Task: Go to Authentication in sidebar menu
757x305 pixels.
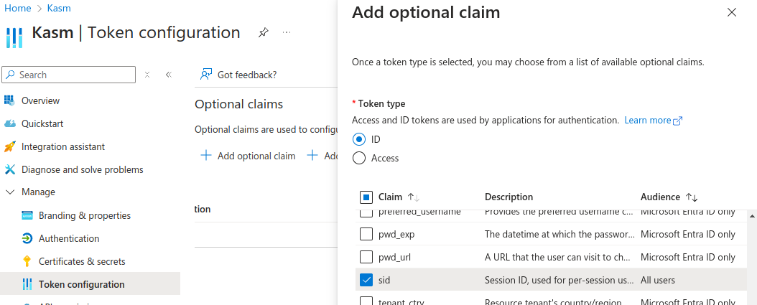Action: click(68, 238)
